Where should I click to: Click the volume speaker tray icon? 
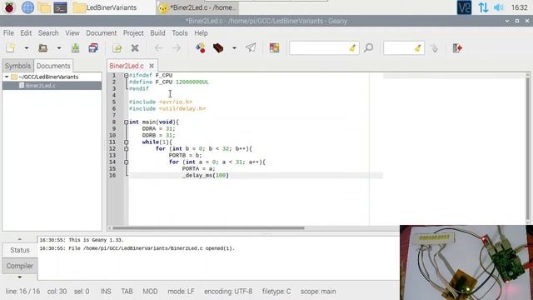[498, 7]
